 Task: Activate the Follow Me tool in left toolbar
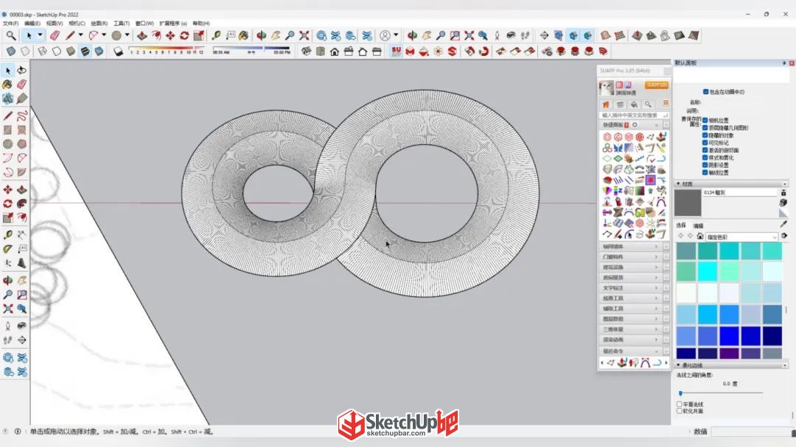tap(22, 203)
